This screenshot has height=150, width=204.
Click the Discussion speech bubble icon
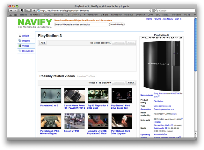(x=20, y=51)
